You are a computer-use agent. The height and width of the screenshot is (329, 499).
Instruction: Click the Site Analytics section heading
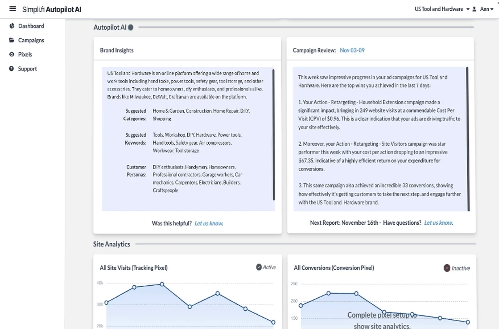pyautogui.click(x=112, y=244)
